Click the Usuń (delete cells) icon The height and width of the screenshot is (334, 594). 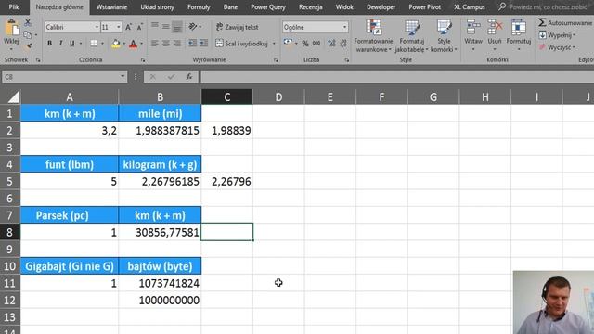pyautogui.click(x=495, y=28)
